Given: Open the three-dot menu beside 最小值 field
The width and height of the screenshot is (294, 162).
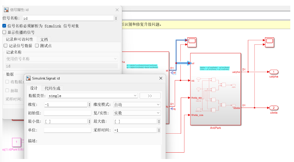Looking at the screenshot, I should point(90,121).
